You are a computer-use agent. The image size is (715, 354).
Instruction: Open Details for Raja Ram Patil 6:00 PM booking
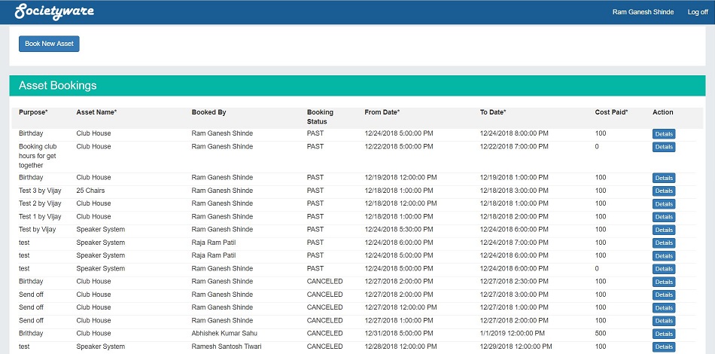664,243
